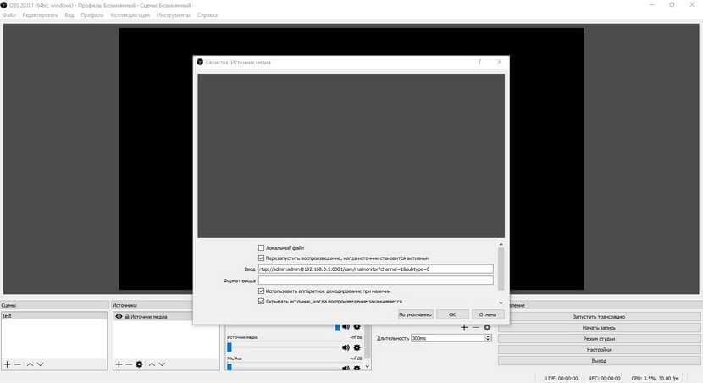Click the Отмена cancel button
Image resolution: width=703 pixels, height=383 pixels.
tap(487, 314)
